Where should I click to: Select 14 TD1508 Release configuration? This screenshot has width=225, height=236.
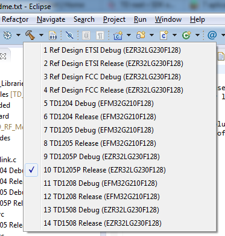[x=120, y=223]
